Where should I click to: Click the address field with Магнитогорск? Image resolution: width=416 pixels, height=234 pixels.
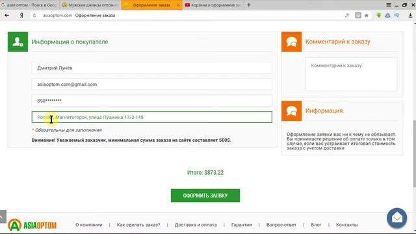point(151,117)
